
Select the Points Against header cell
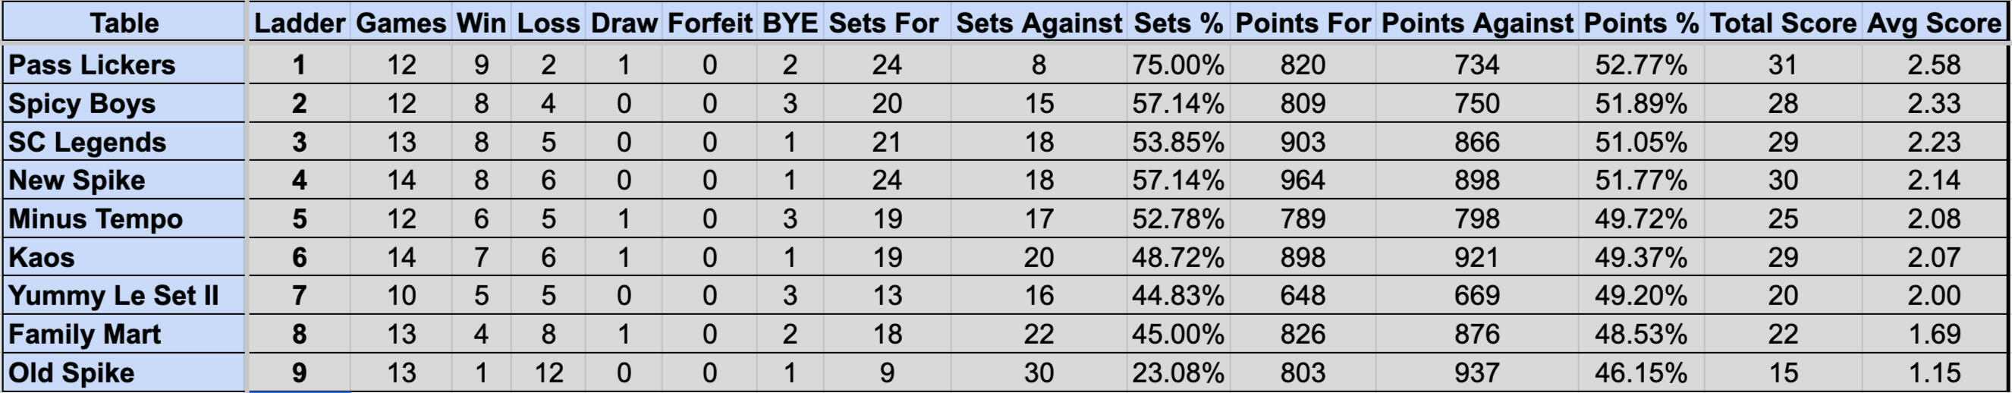coord(1477,23)
